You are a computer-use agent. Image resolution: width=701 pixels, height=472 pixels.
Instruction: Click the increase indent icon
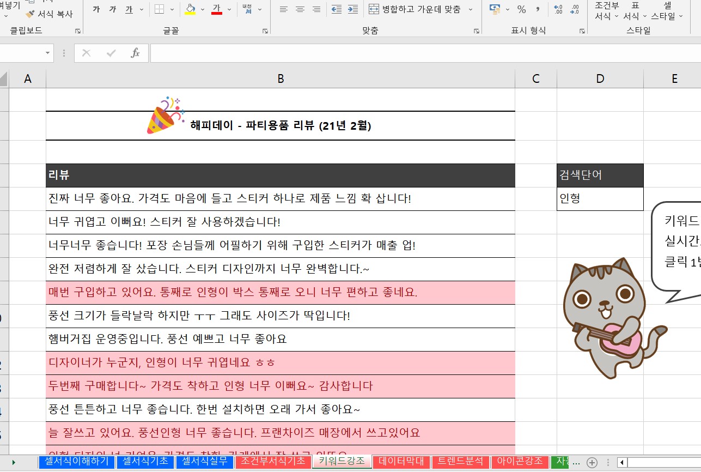(x=353, y=10)
